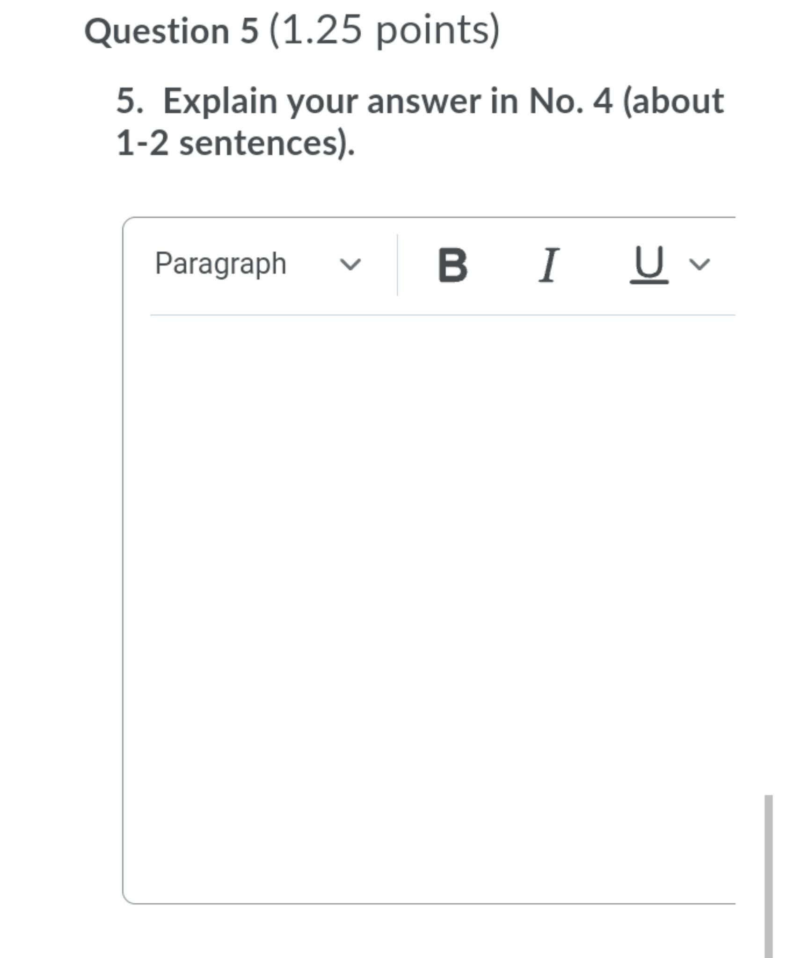Screen dimensions: 808x958
Task: Click the vertical scrollbar thumb
Action: pyautogui.click(x=768, y=875)
